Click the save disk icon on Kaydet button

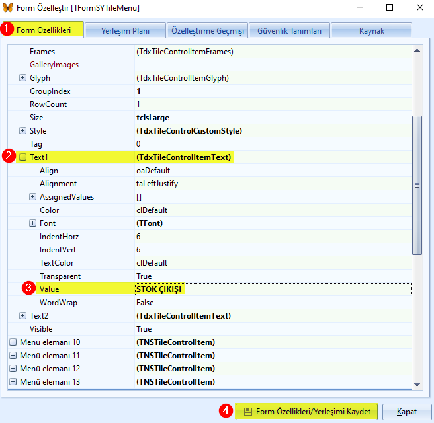click(x=247, y=412)
